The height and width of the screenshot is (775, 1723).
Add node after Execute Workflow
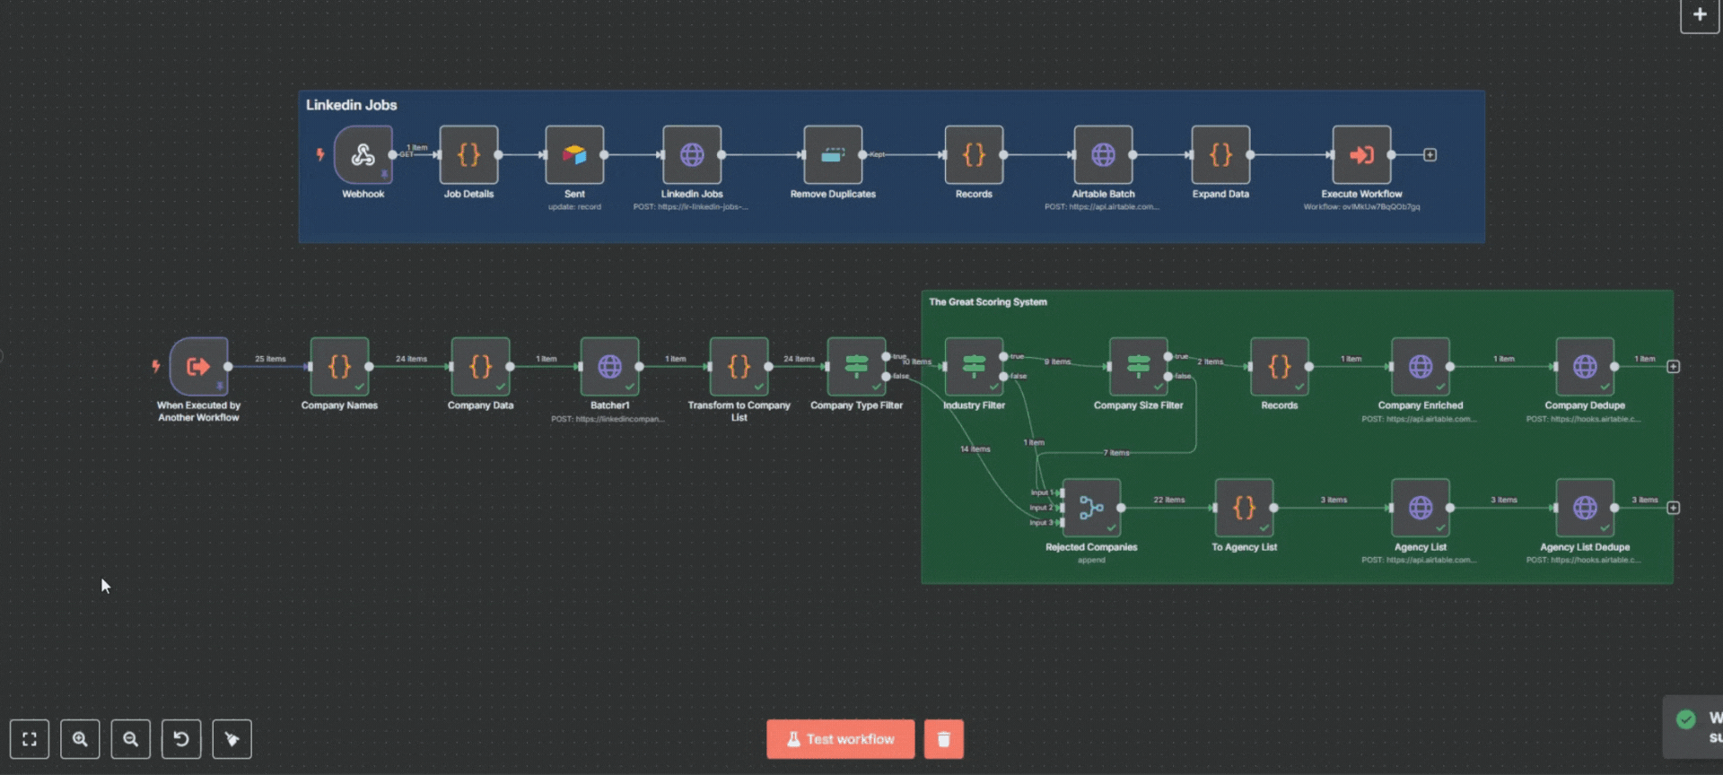(1430, 155)
